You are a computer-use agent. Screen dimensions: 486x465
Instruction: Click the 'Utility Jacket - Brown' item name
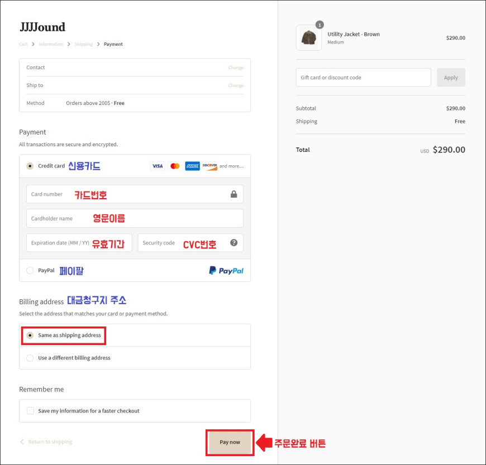click(354, 34)
